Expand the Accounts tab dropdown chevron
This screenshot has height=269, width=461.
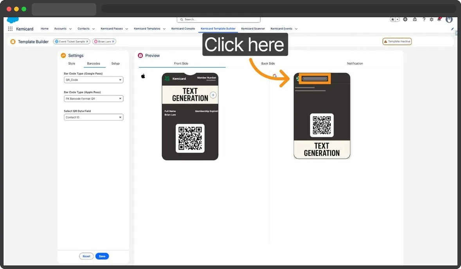pos(70,29)
